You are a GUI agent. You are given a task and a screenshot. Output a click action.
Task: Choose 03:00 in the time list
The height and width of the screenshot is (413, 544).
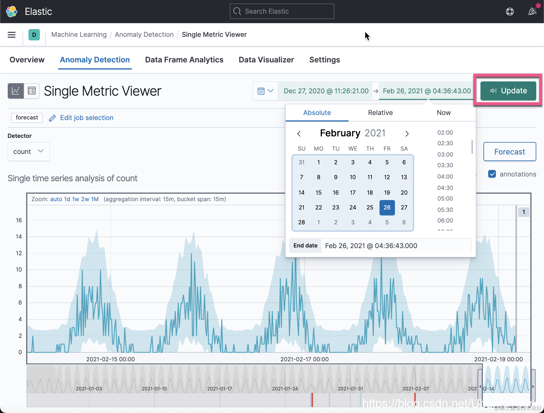pyautogui.click(x=445, y=155)
